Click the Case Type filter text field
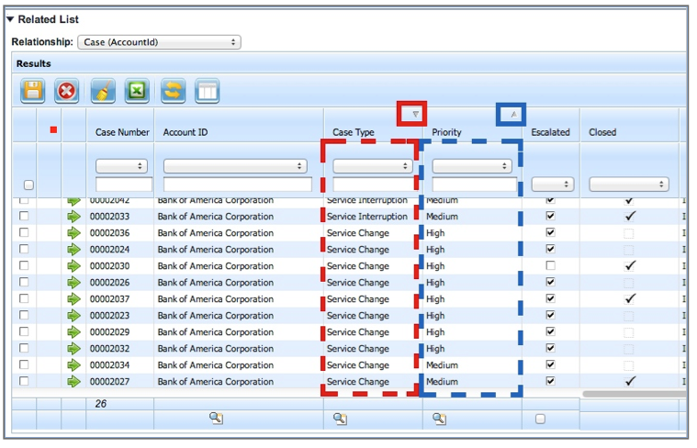 (x=374, y=185)
